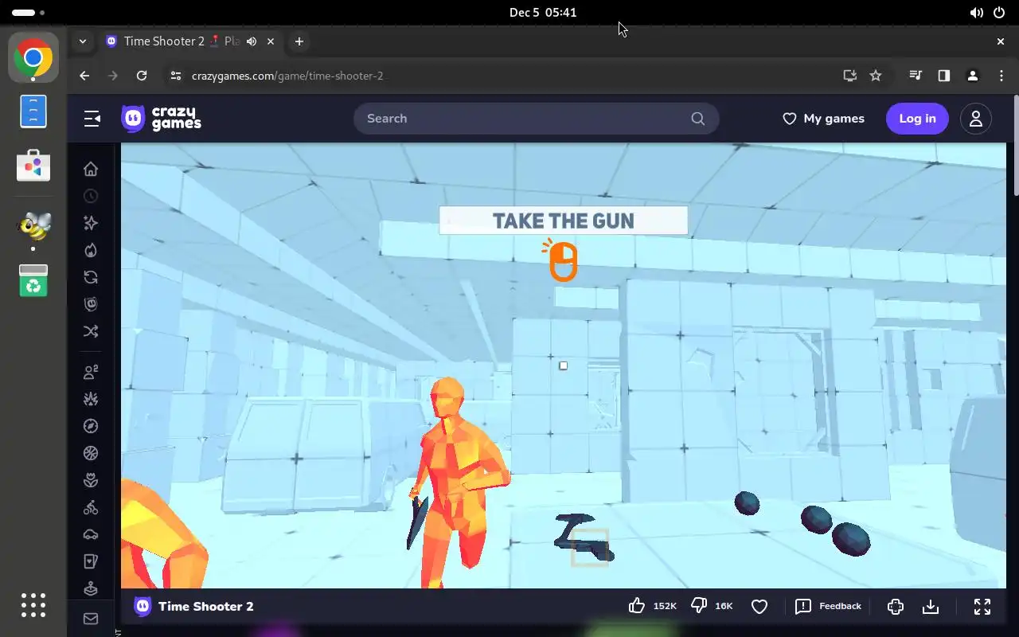This screenshot has height=637, width=1019.
Task: Open the bee application in dock
Action: (x=33, y=226)
